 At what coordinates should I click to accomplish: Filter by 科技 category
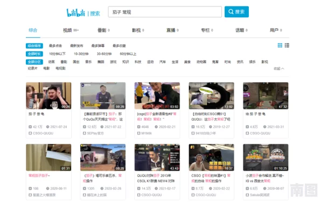tap(138, 62)
